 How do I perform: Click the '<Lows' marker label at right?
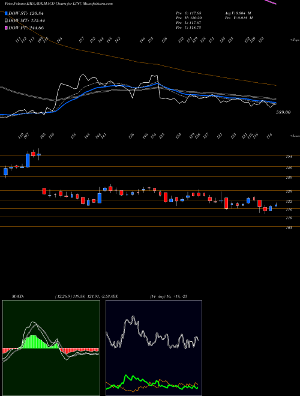[295, 136]
